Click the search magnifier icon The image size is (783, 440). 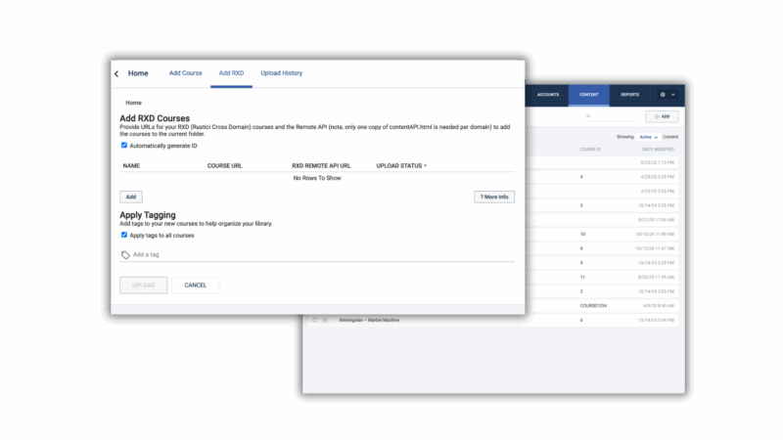(588, 116)
